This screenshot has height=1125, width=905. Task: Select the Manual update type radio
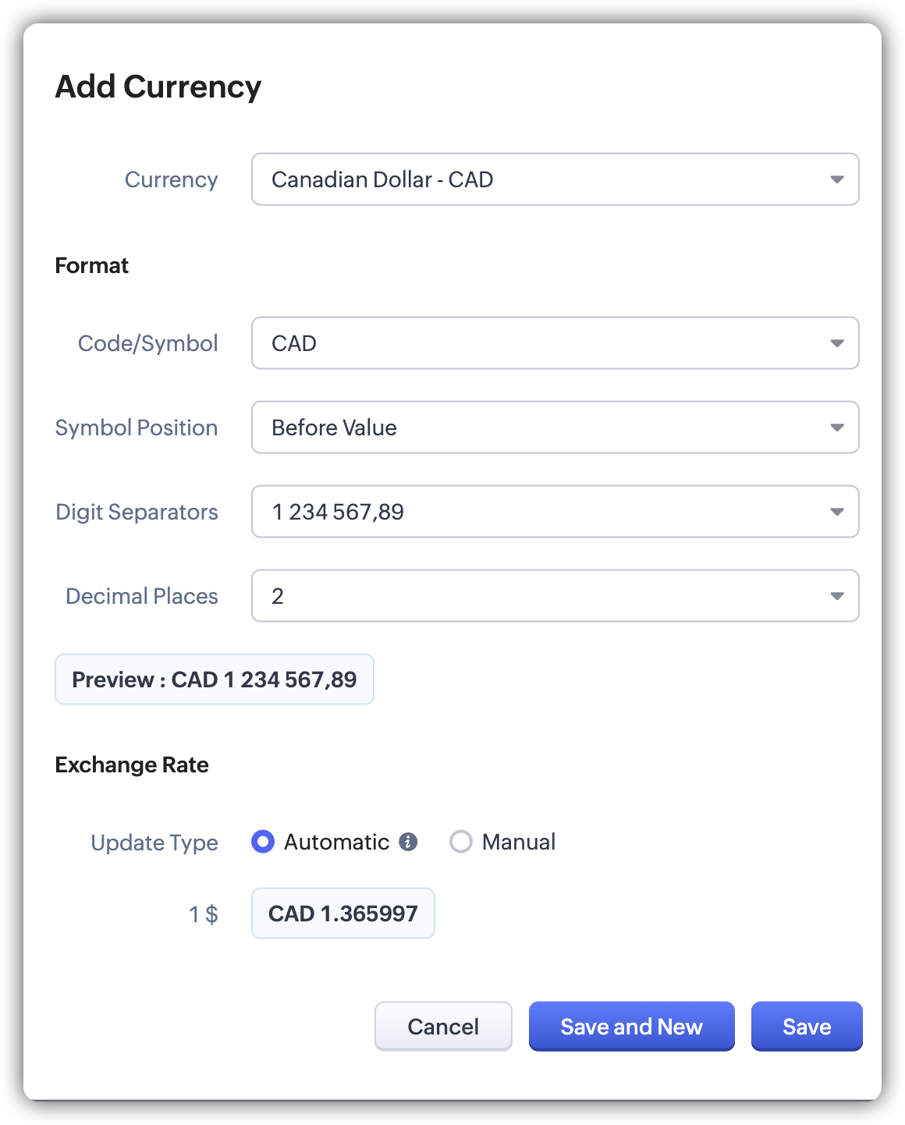click(461, 842)
